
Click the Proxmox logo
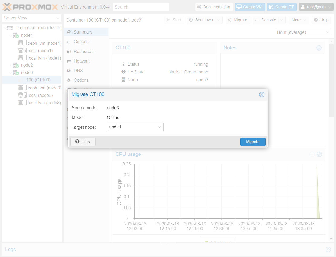30,7
